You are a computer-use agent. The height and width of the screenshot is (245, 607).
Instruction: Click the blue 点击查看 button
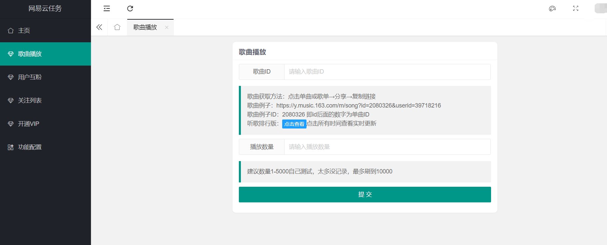294,124
